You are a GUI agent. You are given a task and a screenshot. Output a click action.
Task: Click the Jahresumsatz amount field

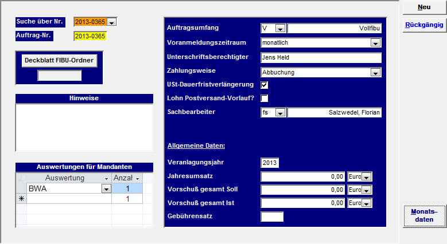(x=303, y=176)
